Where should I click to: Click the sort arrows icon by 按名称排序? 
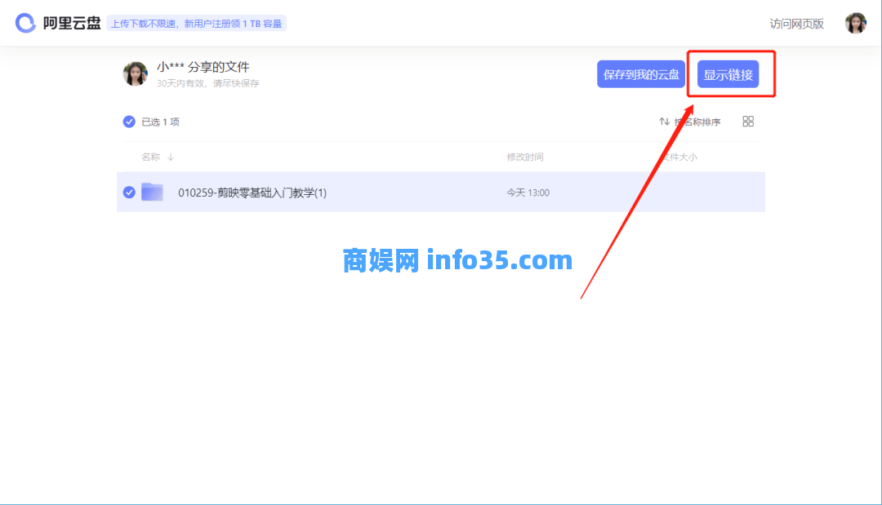point(664,122)
